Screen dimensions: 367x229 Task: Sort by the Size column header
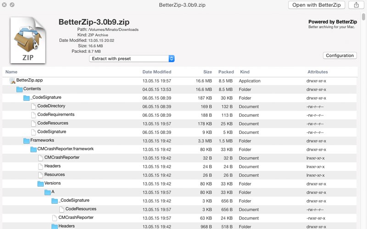pyautogui.click(x=207, y=72)
